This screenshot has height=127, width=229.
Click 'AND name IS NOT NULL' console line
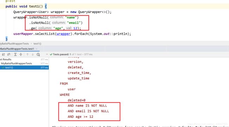[x=87, y=106]
